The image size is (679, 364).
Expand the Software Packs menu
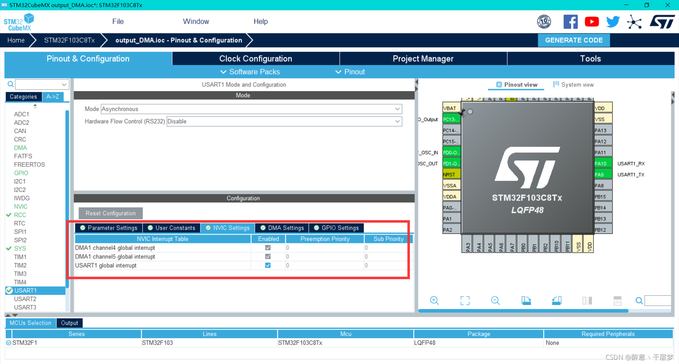click(250, 72)
